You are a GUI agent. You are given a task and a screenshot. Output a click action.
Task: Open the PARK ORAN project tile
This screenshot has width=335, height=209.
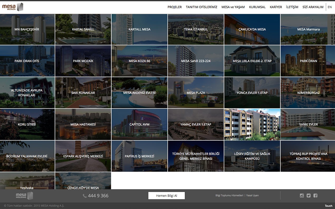point(308,61)
